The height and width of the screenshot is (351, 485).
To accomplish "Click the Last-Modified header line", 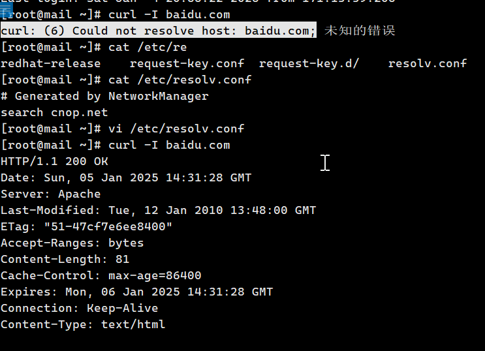I will [x=159, y=210].
